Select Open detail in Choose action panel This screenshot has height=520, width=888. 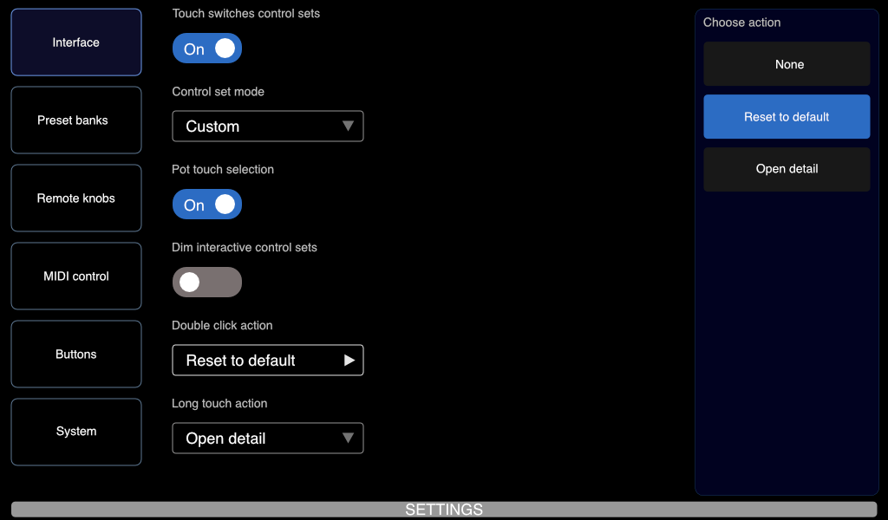pos(787,169)
